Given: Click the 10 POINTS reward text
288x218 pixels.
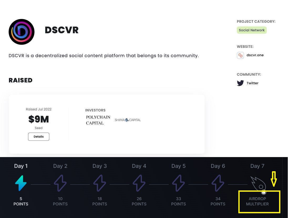Looking at the screenshot, I should pos(60,201).
